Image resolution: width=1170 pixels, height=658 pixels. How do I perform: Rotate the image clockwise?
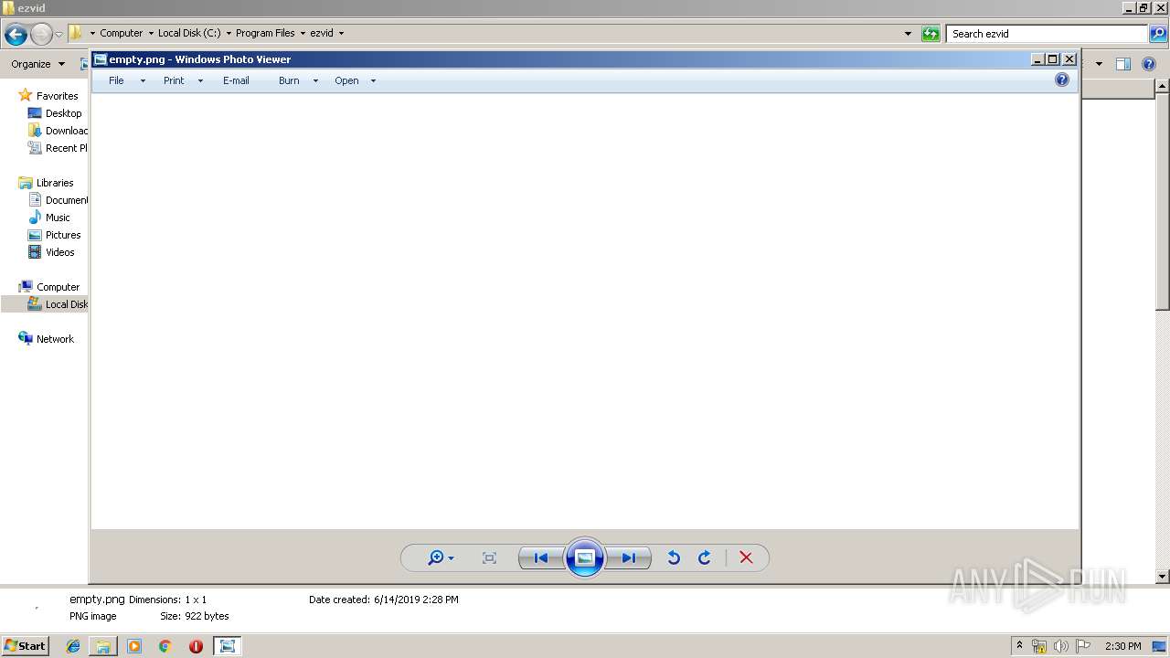click(x=704, y=558)
